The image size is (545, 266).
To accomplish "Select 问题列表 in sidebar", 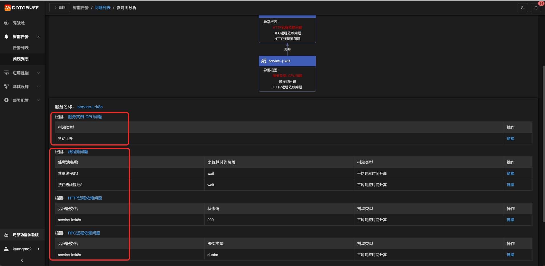I will [21, 59].
